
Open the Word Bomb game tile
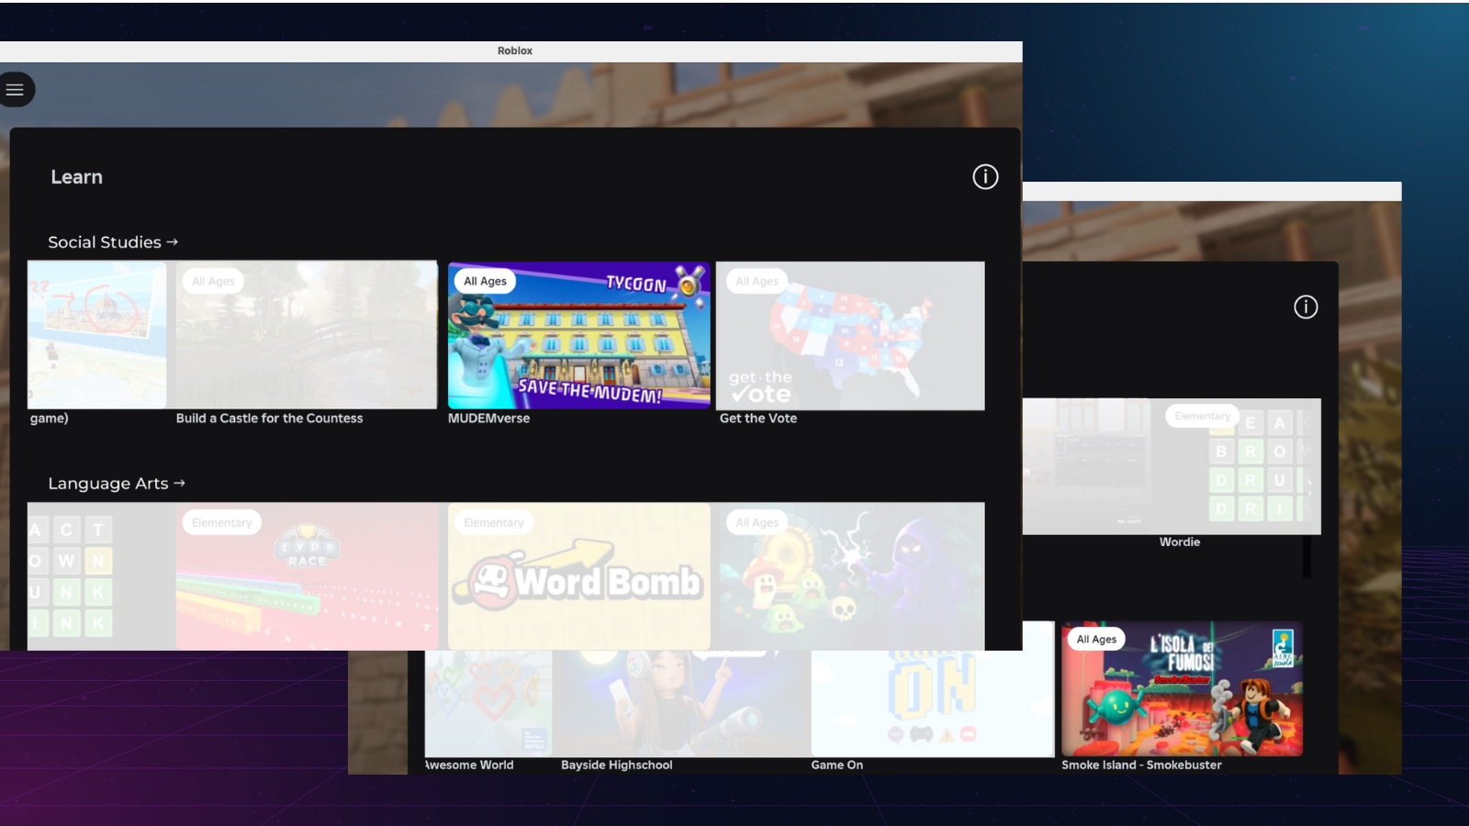578,576
